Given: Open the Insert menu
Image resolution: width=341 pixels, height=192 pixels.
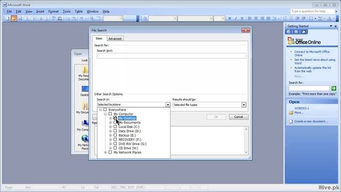Looking at the screenshot, I should tap(40, 12).
